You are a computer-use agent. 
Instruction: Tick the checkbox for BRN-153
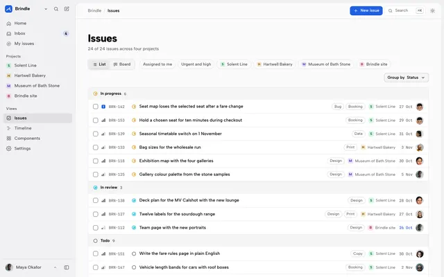pyautogui.click(x=96, y=120)
